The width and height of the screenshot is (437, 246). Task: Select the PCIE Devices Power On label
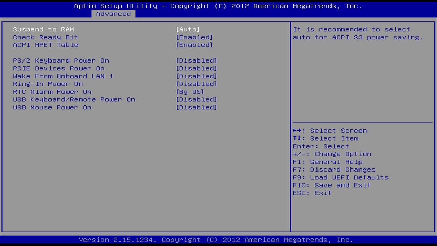pos(59,69)
